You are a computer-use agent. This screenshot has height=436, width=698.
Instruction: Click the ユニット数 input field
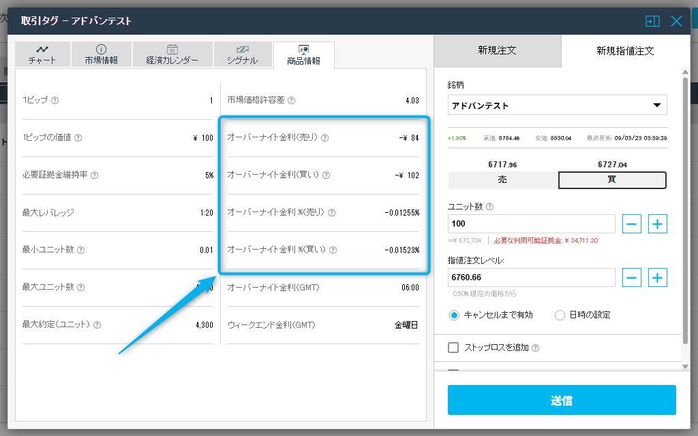click(532, 224)
